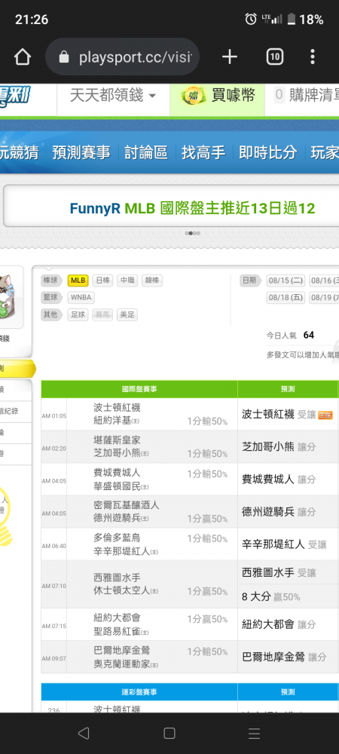Click 密爾瓦基釀酒人 team name
339x754 pixels.
126,505
